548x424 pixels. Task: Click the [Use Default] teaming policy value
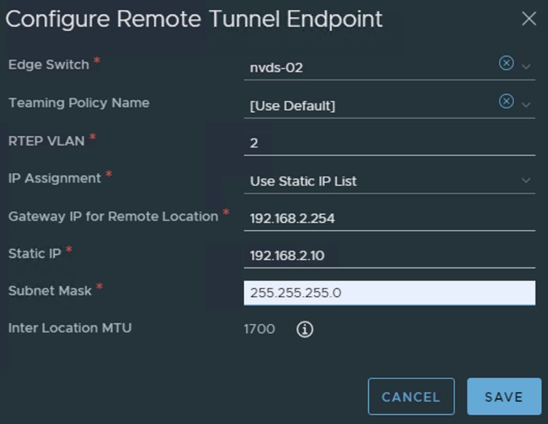[293, 105]
